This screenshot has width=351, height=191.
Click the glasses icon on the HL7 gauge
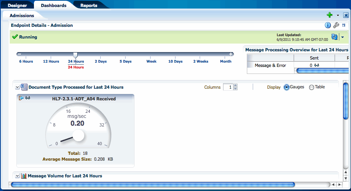point(28,98)
